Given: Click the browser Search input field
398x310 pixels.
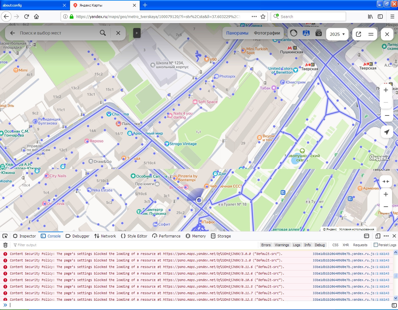Looking at the screenshot, I should pos(308,16).
